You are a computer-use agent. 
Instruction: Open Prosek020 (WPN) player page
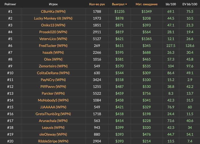point(53,32)
